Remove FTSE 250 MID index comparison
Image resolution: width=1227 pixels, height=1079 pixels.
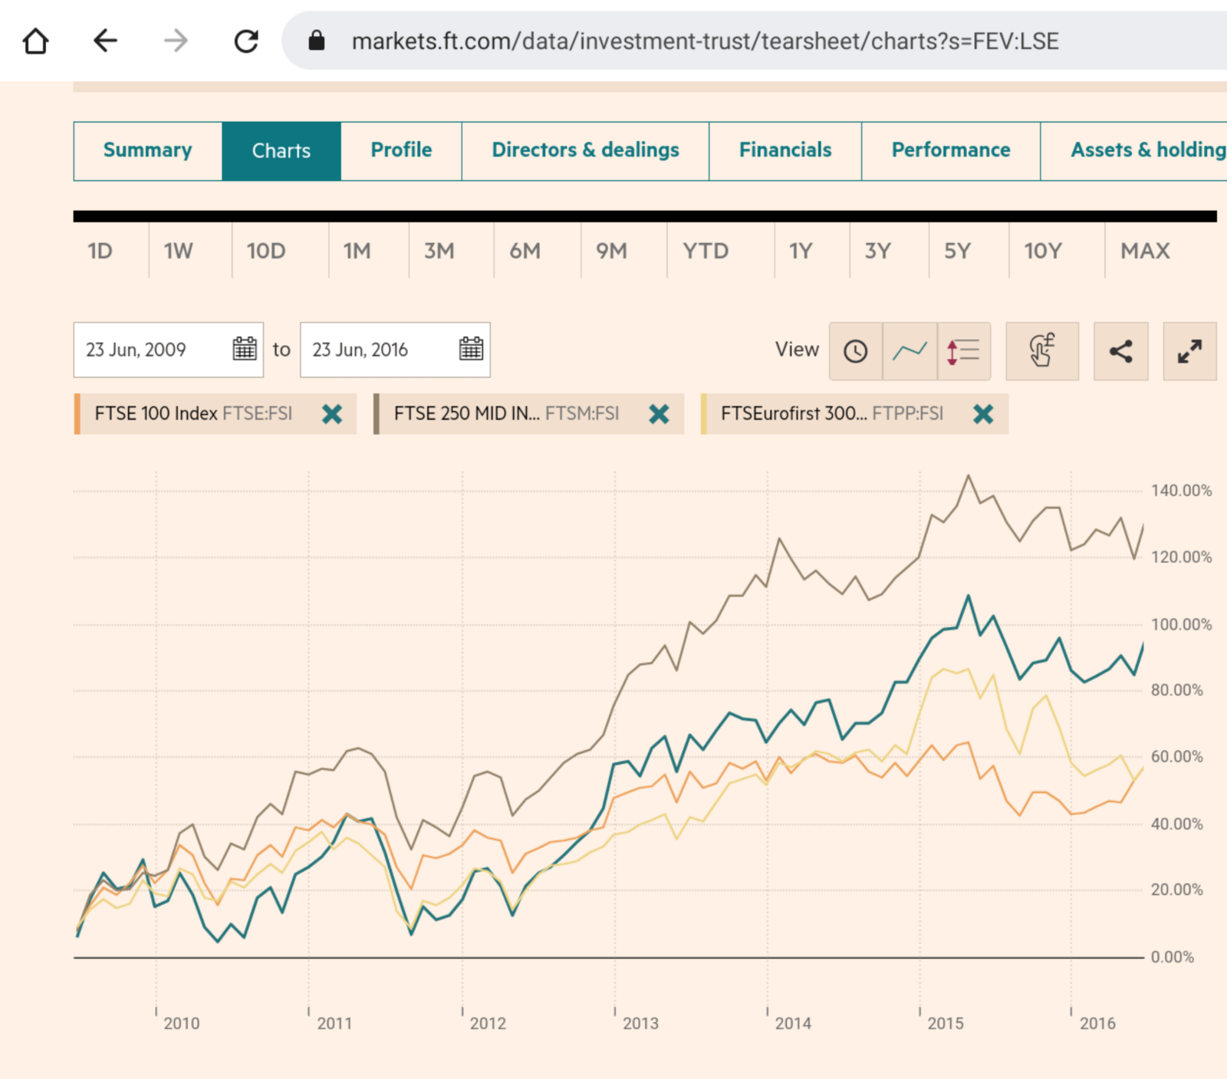pos(659,414)
